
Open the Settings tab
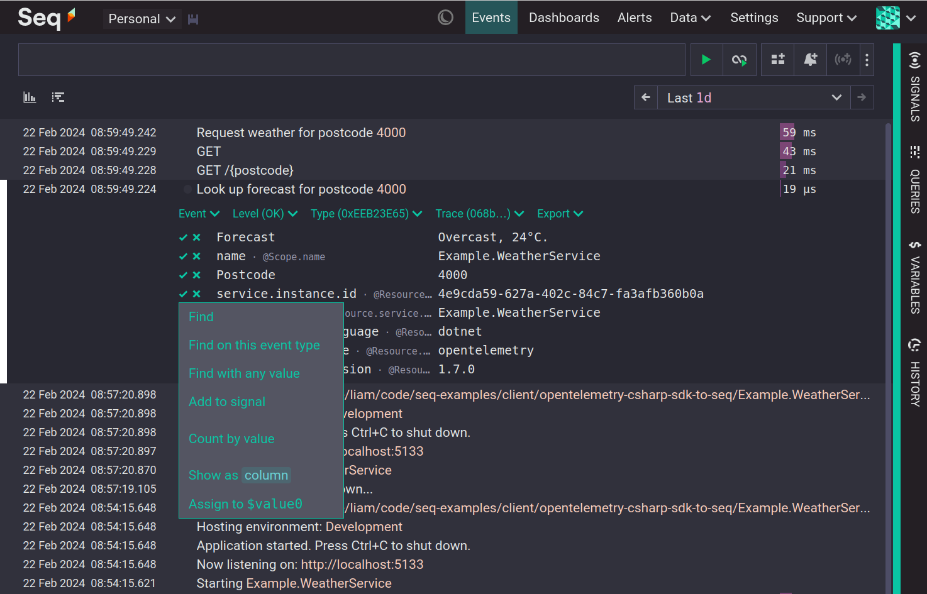(x=754, y=18)
